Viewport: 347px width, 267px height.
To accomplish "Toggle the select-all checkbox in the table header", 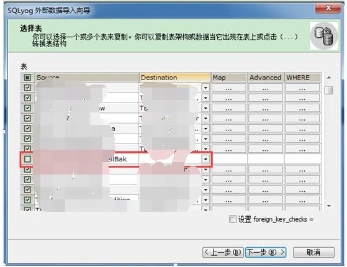I will (x=27, y=78).
